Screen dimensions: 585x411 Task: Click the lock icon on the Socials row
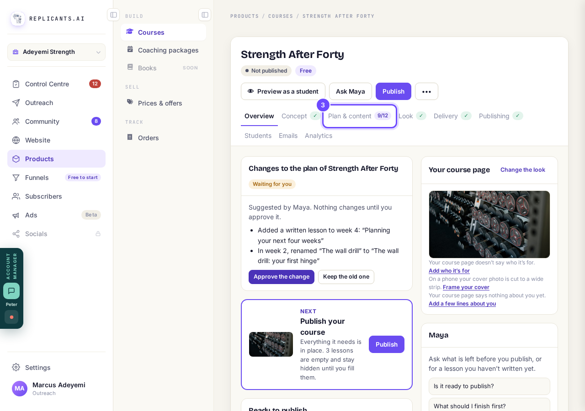point(98,234)
